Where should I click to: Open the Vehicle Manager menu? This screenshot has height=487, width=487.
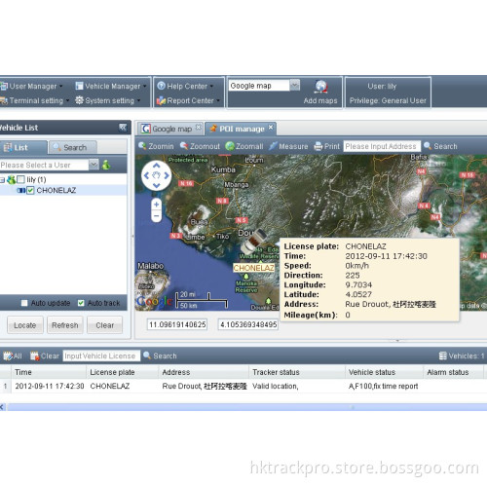click(111, 87)
